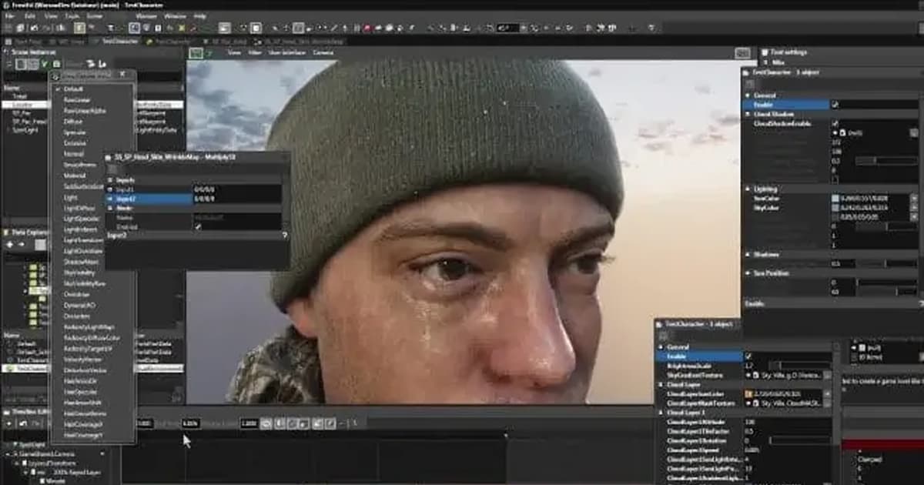
Task: Click the back arrow in Data Explorer
Action: click(10, 245)
